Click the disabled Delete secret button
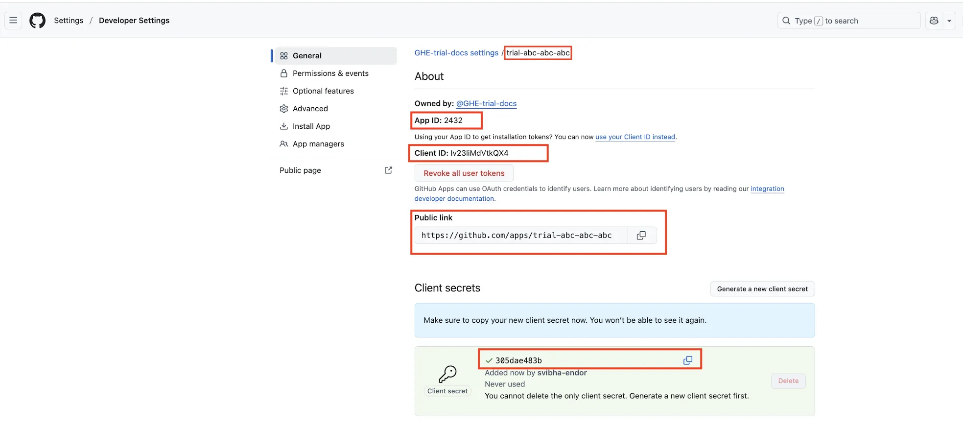 [788, 381]
